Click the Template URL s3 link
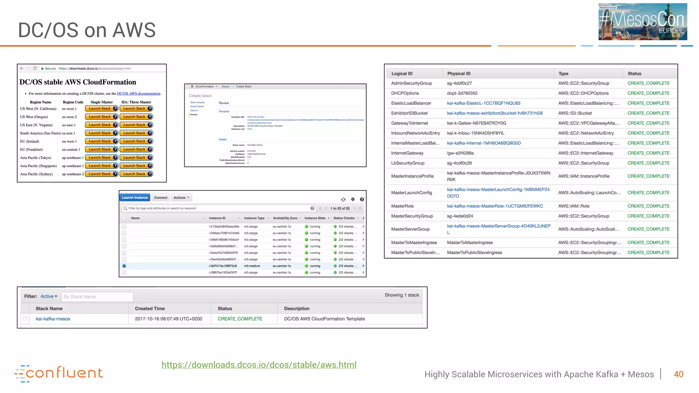Viewport: 699px width, 393px height. [306, 120]
